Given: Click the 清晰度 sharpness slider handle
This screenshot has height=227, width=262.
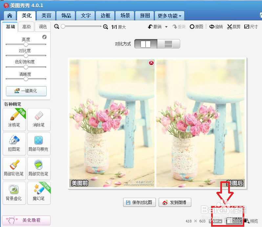Looking at the screenshot, I should click(26, 79).
